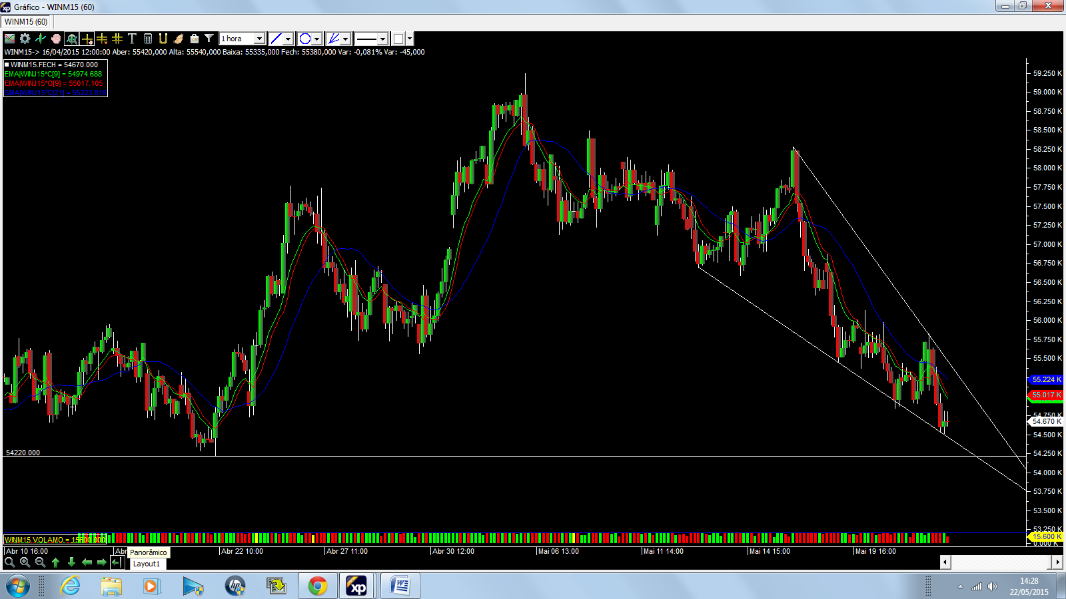The width and height of the screenshot is (1066, 599).
Task: Toggle the magnifier inspect tool
Action: [x=71, y=39]
